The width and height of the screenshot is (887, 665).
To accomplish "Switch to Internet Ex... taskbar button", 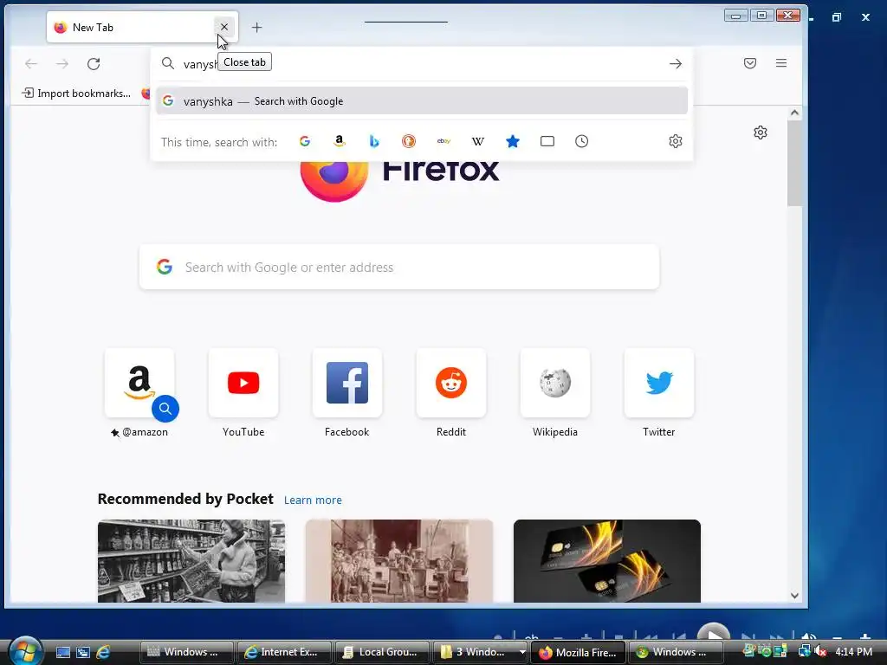I will pos(284,652).
